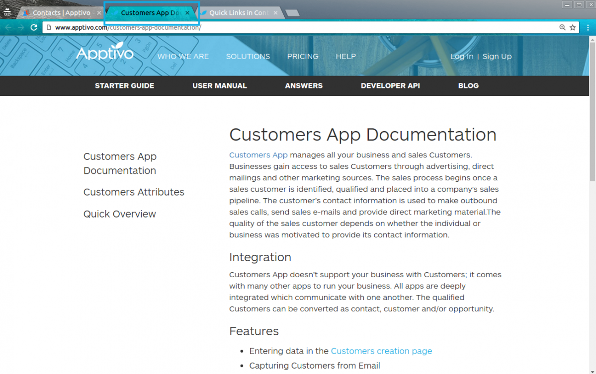Click the vertical scrollbar thumb
The image size is (596, 374).
coord(592,111)
